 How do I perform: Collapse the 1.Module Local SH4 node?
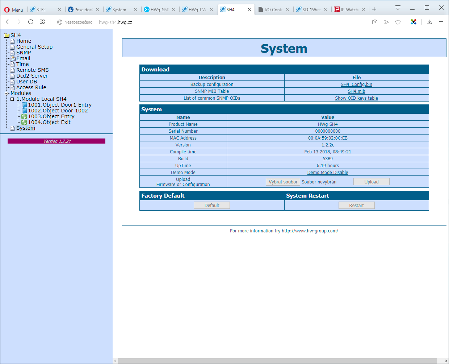tap(12, 99)
